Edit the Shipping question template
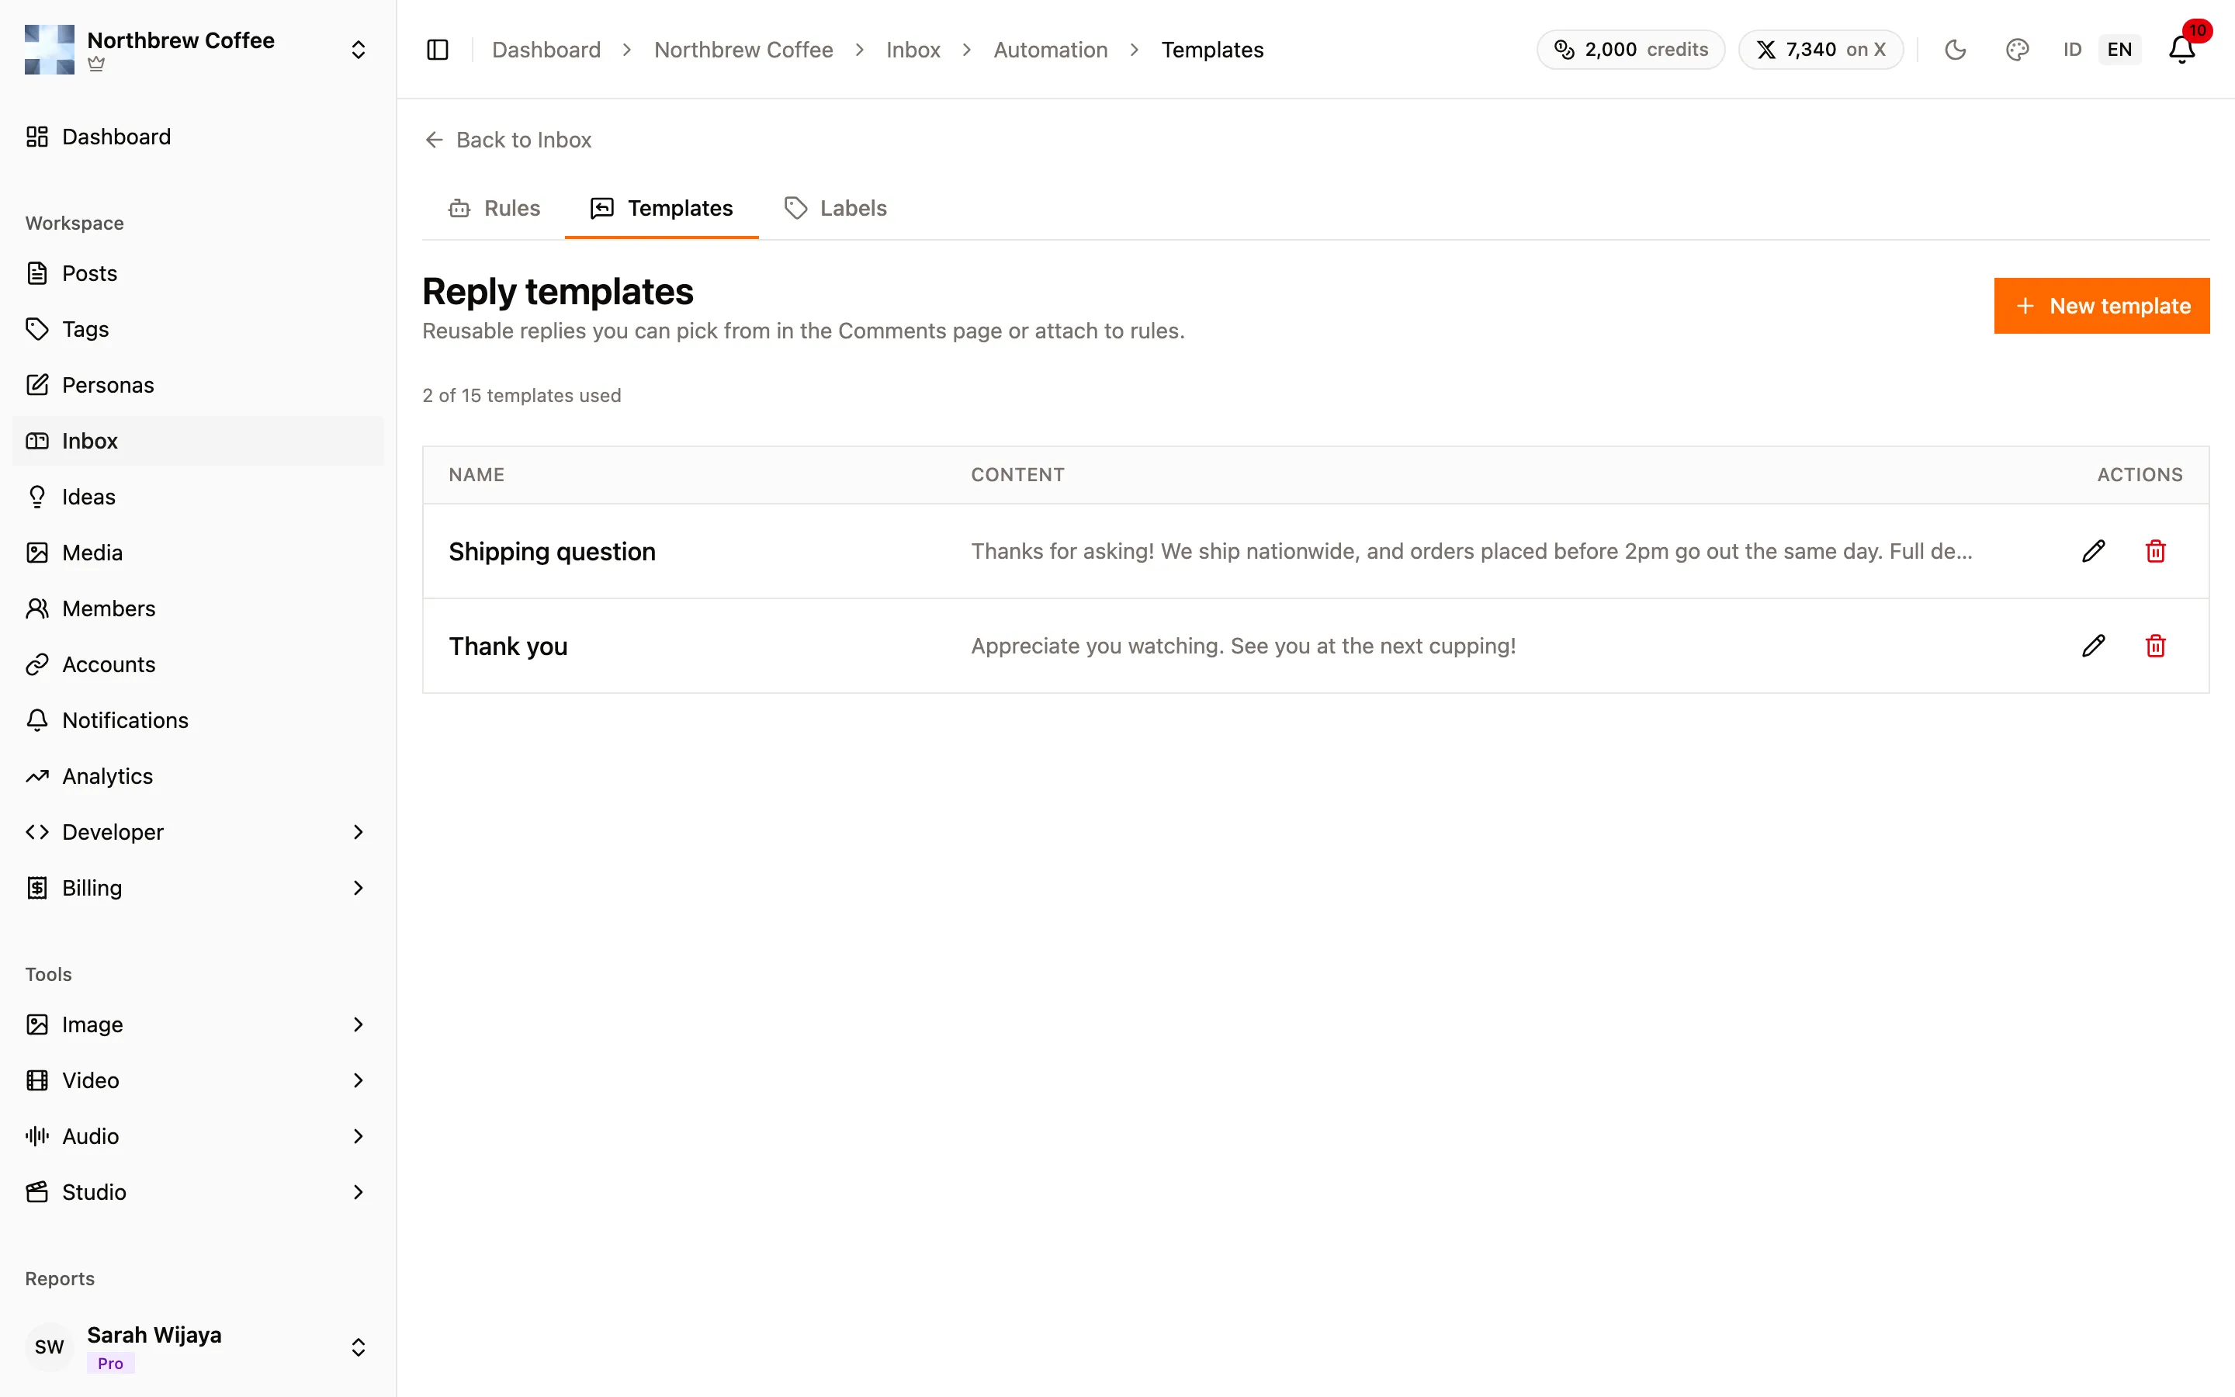Viewport: 2235px width, 1397px height. point(2093,551)
